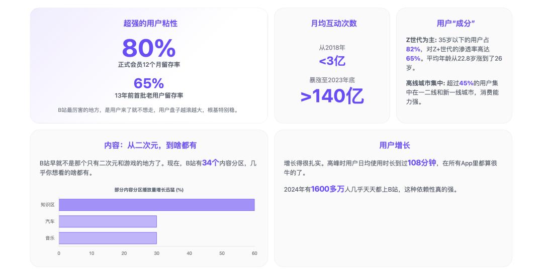
Task: Click the 知识区 axis label
Action: pos(48,205)
